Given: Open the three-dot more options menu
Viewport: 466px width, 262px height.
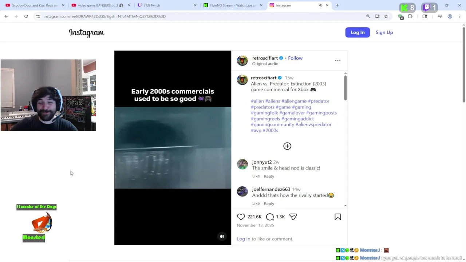Looking at the screenshot, I should click(338, 61).
